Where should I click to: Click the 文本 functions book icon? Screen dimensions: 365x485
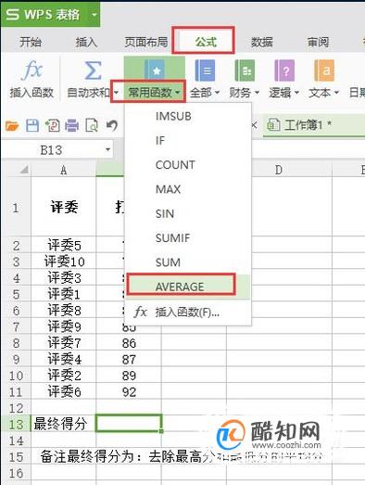click(324, 70)
